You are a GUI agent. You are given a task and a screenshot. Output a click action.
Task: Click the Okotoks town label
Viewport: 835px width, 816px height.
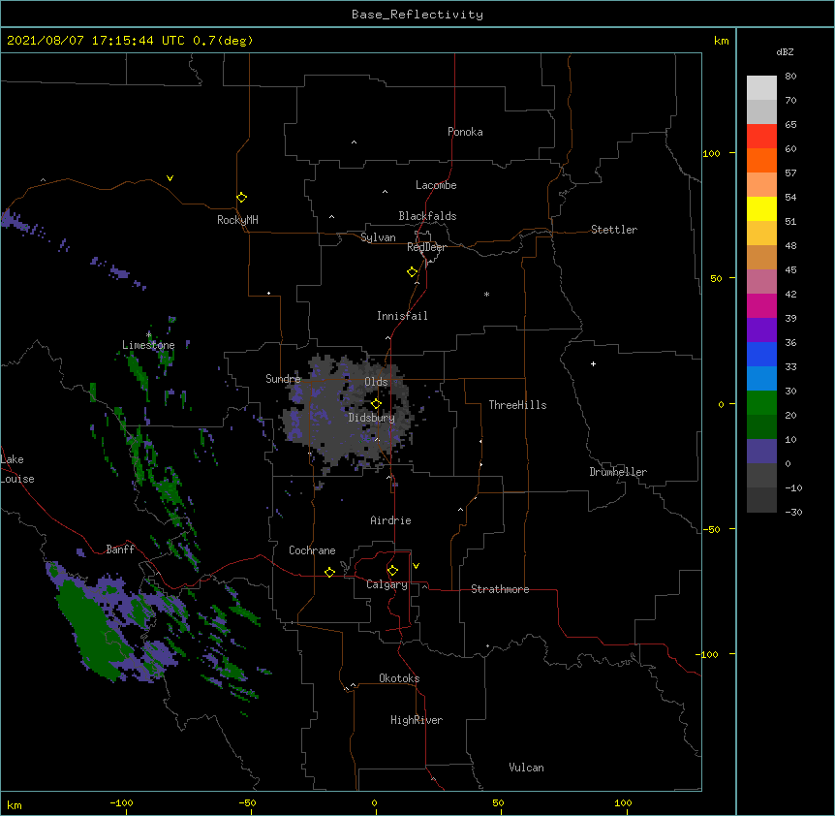(399, 678)
